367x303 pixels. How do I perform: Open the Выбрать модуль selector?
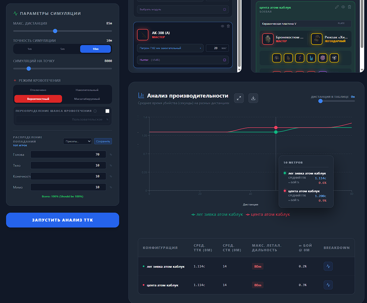coord(183,9)
